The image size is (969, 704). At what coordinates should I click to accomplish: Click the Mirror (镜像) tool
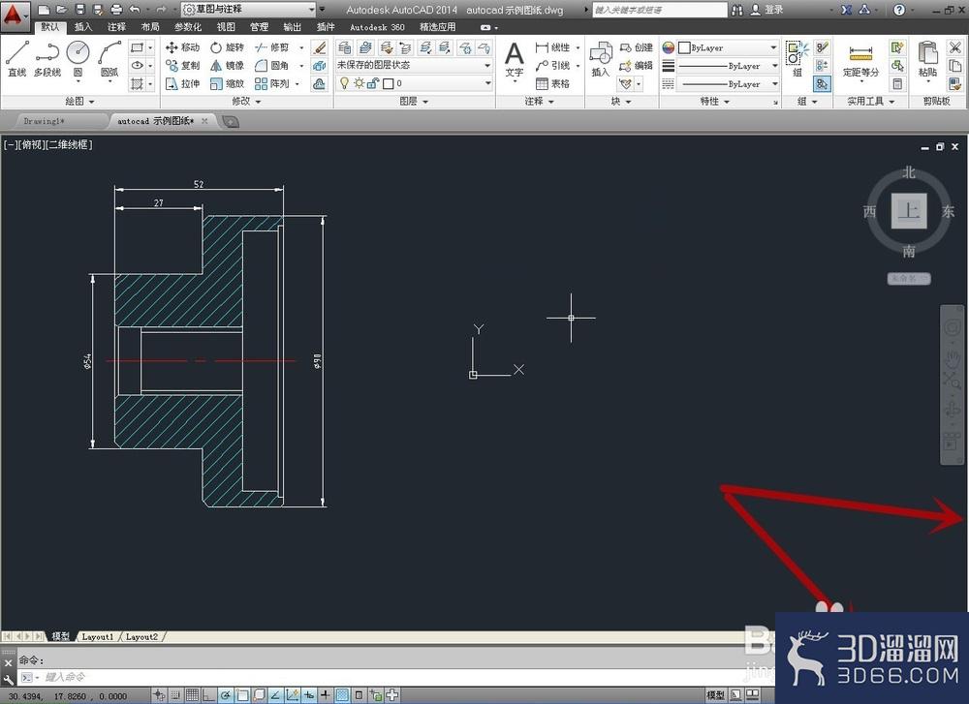(228, 66)
